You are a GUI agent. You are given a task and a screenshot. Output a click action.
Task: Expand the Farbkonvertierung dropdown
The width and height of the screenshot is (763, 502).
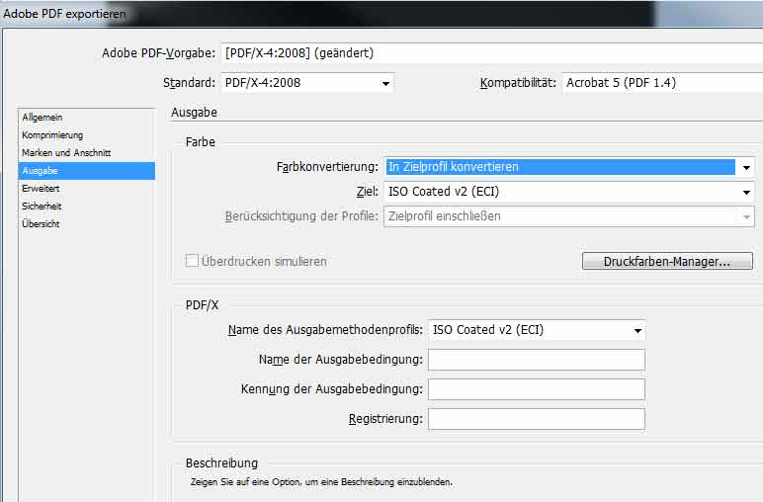569,167
